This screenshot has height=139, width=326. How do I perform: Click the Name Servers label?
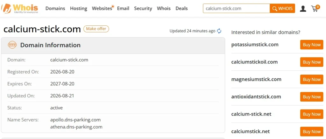[x=23, y=120]
